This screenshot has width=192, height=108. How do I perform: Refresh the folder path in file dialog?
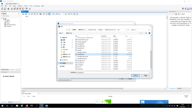[128, 30]
